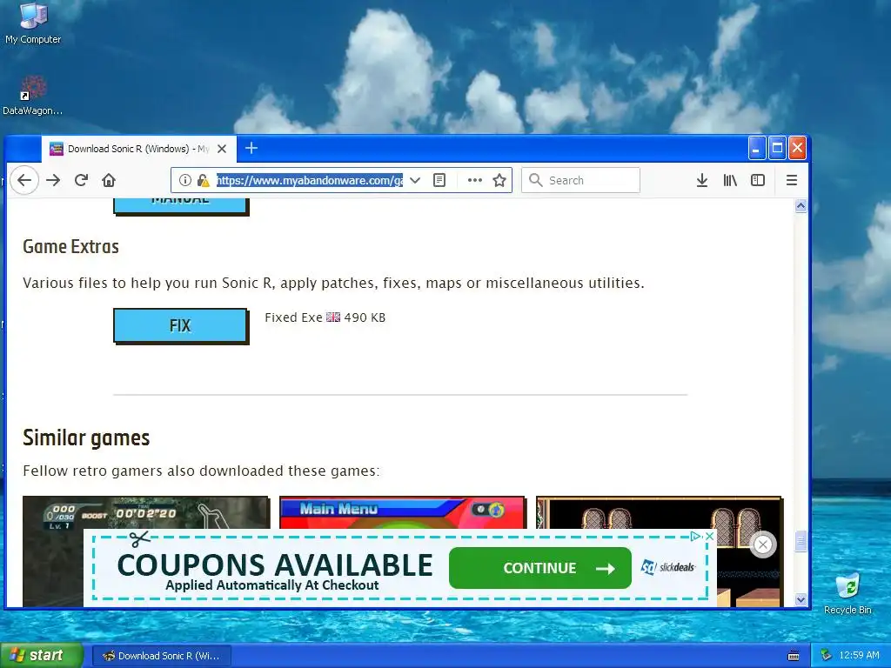The width and height of the screenshot is (891, 668).
Task: Open the Firefox hamburger menu
Action: pos(792,180)
